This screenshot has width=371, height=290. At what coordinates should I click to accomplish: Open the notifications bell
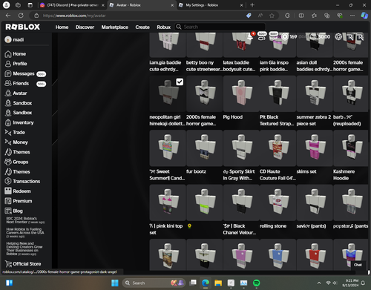pos(250,37)
